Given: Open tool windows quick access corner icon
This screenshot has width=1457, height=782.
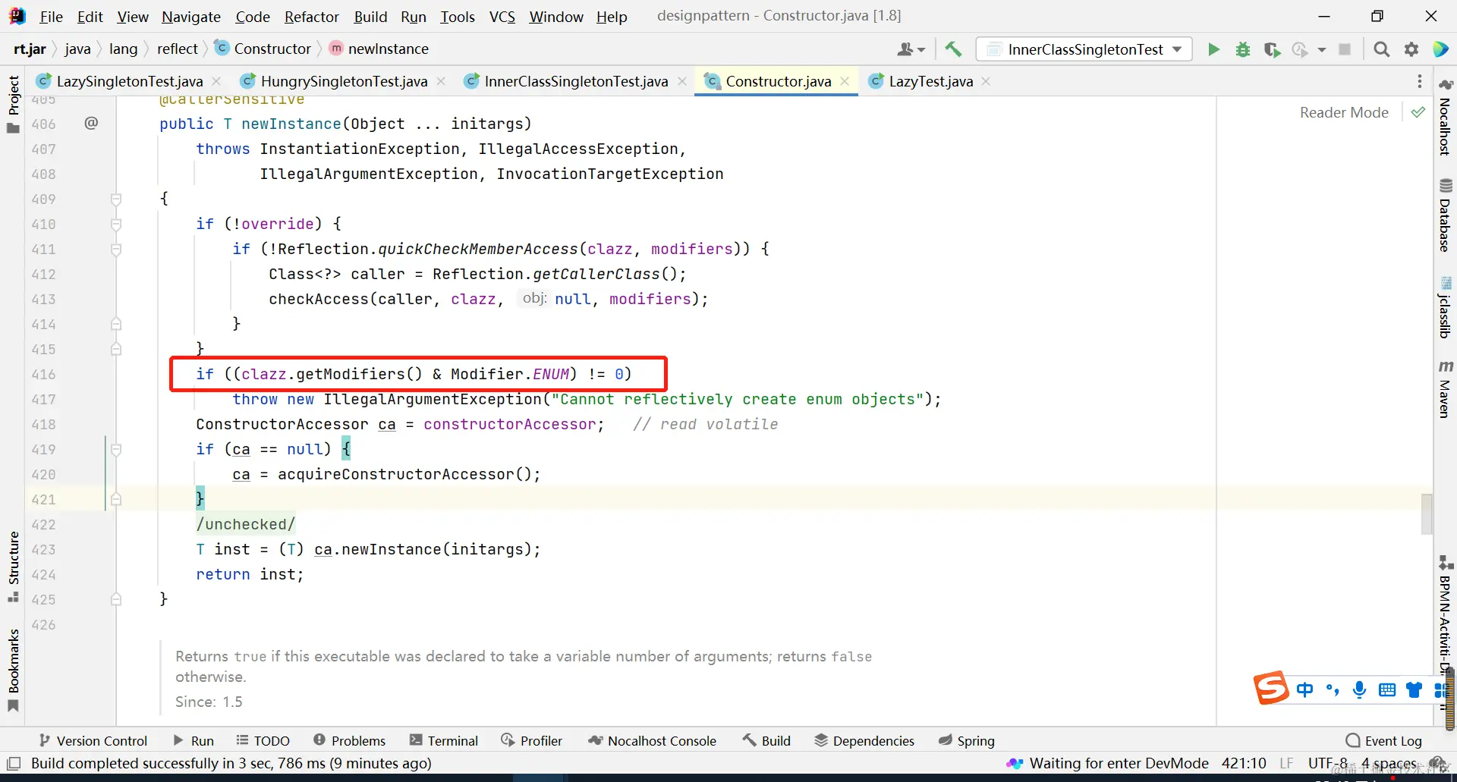Looking at the screenshot, I should 14,764.
